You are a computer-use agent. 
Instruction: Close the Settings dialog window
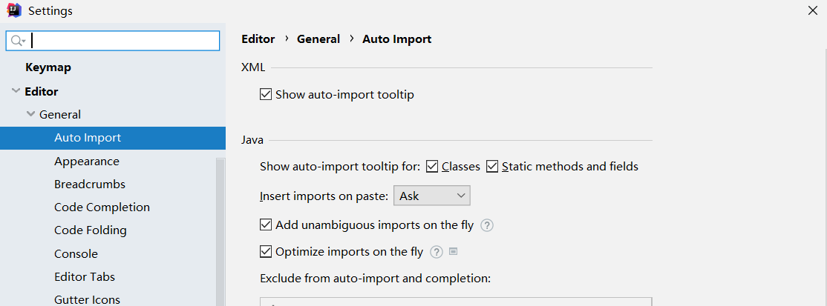click(812, 10)
